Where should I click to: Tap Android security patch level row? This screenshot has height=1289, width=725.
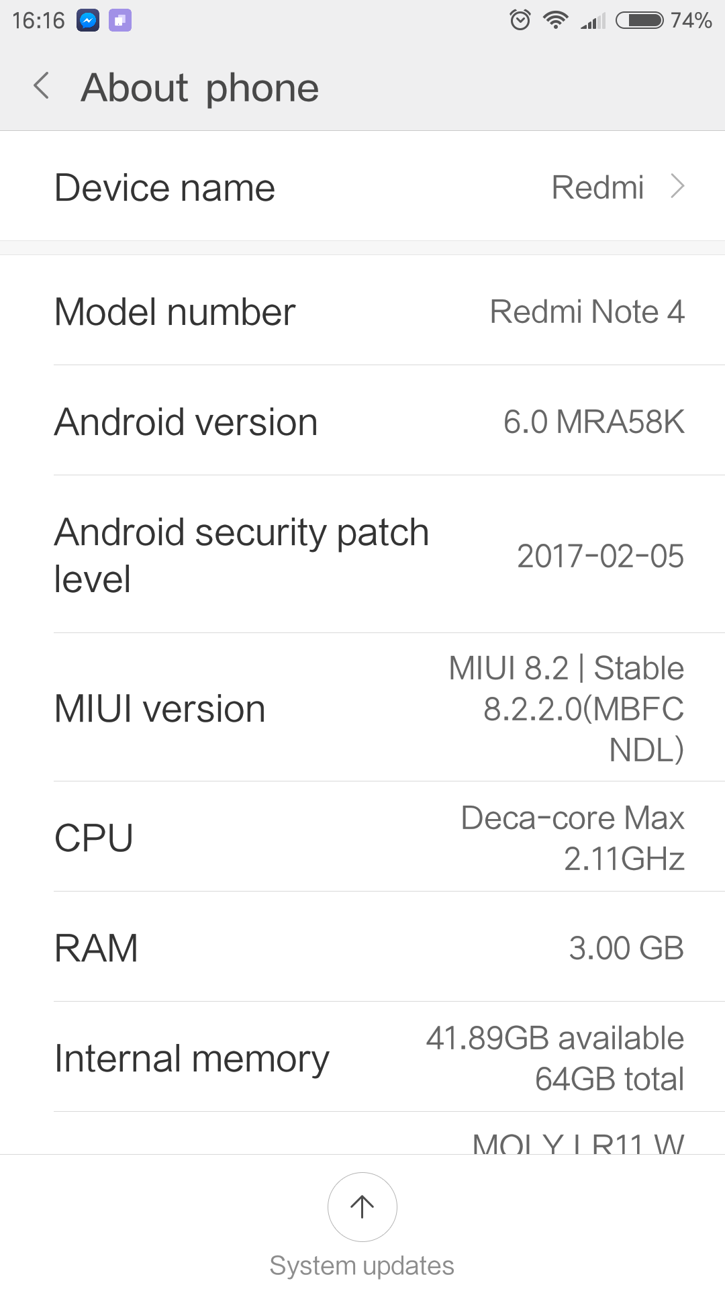[362, 555]
